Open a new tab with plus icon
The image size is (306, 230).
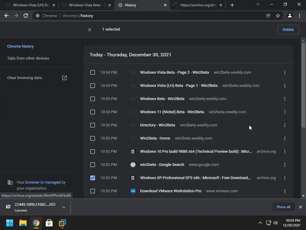[x=232, y=5]
